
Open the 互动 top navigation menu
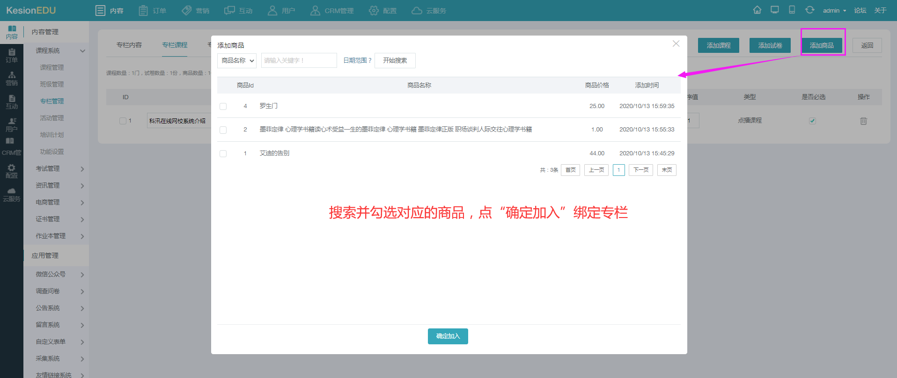238,10
